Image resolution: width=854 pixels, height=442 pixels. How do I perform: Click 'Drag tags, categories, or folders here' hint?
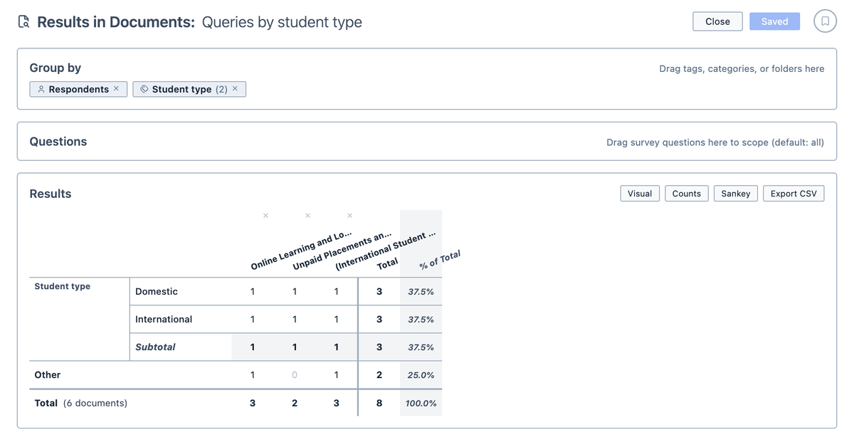click(742, 69)
